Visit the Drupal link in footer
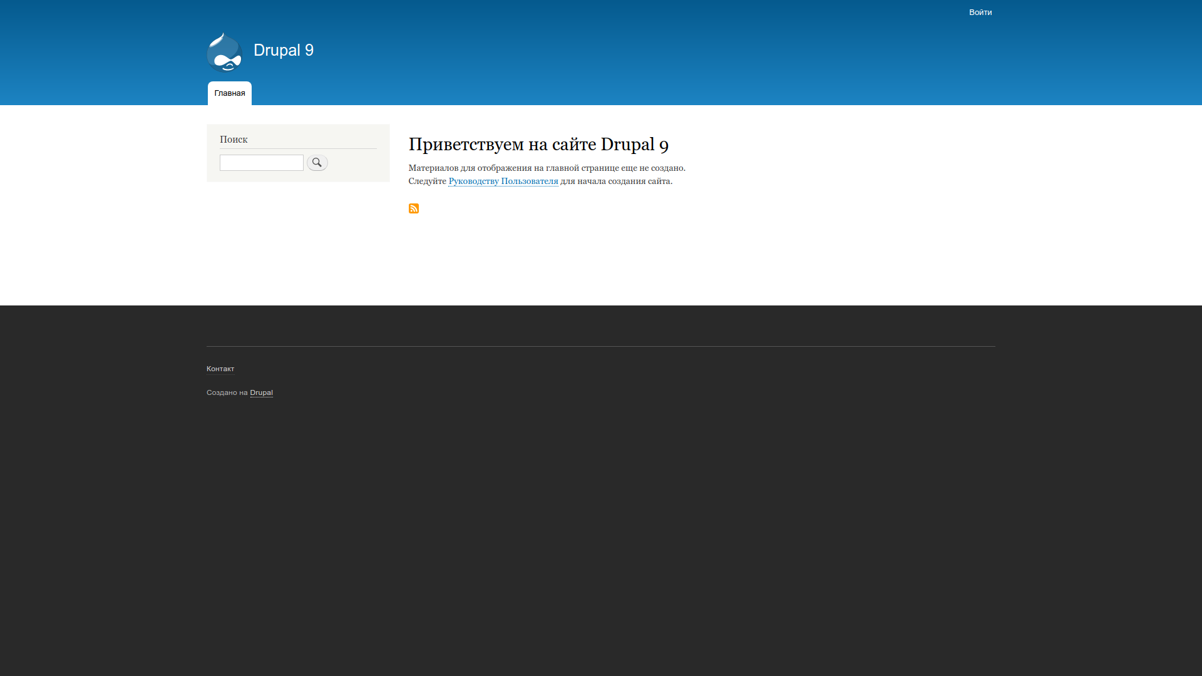 click(261, 392)
